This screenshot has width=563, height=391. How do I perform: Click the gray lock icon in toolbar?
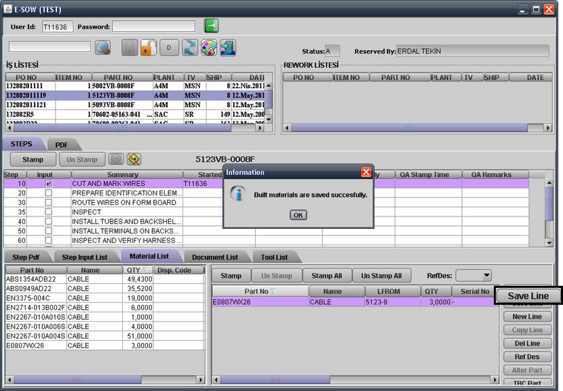coord(130,48)
